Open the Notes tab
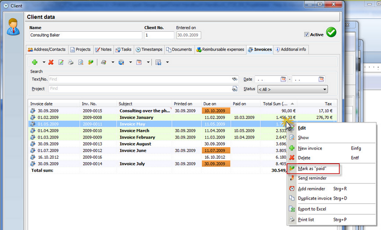Image resolution: width=381 pixels, height=230 pixels. point(104,50)
